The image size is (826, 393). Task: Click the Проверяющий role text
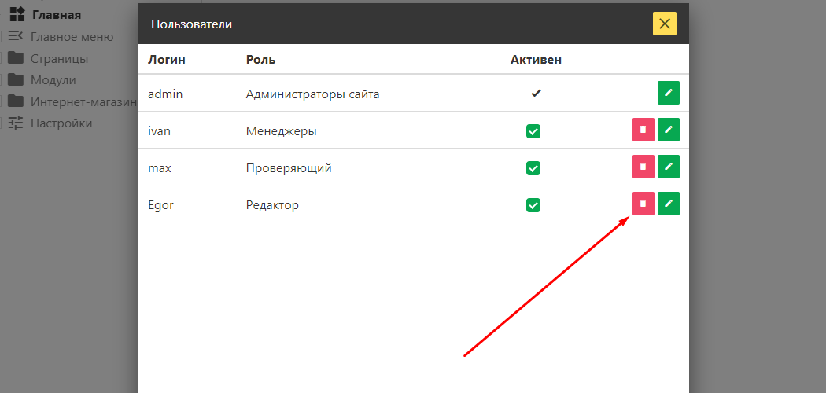[x=289, y=168]
